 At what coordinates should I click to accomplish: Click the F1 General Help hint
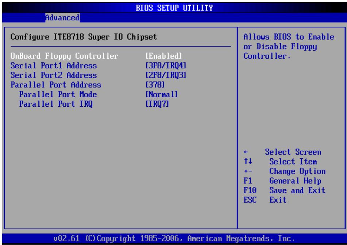[282, 181]
